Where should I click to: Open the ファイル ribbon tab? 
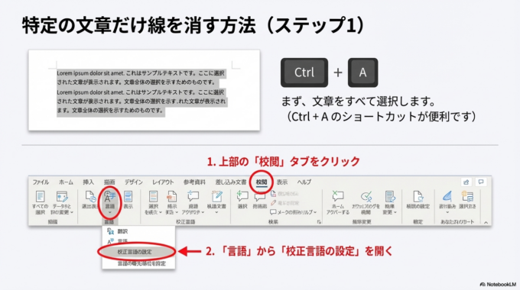click(x=41, y=182)
